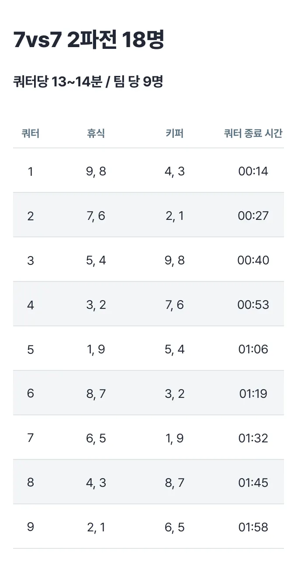Select end time 01:19 in quarter 6

(x=253, y=394)
